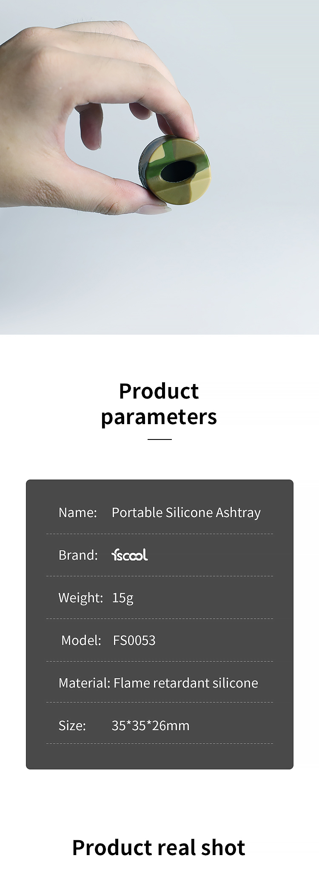
Task: Click the model number "FS0053"
Action: 134,640
